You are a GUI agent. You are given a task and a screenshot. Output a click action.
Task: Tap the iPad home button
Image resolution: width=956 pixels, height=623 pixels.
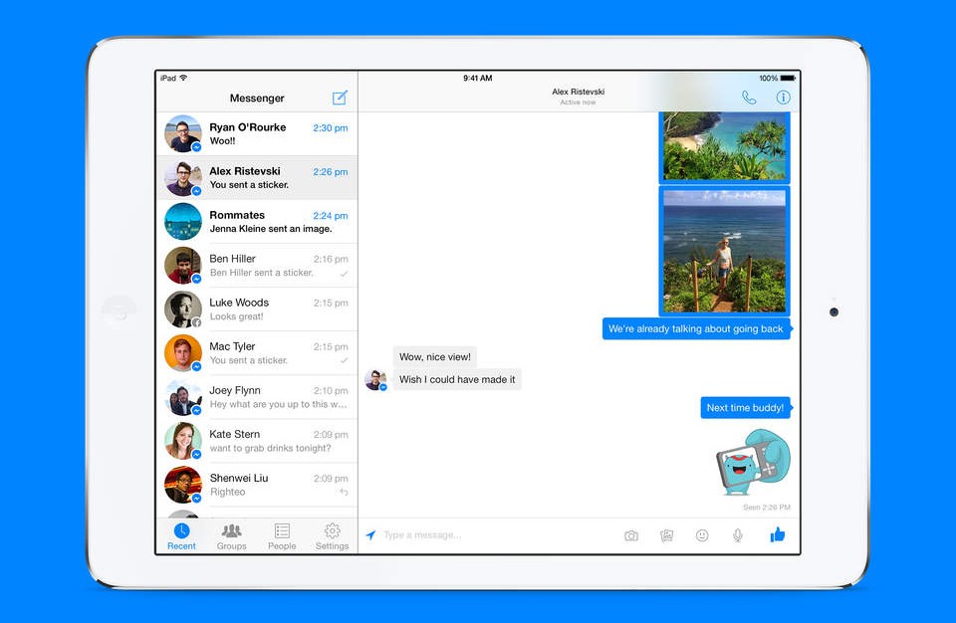tap(119, 311)
